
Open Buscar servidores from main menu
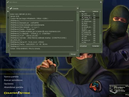(x=13, y=80)
